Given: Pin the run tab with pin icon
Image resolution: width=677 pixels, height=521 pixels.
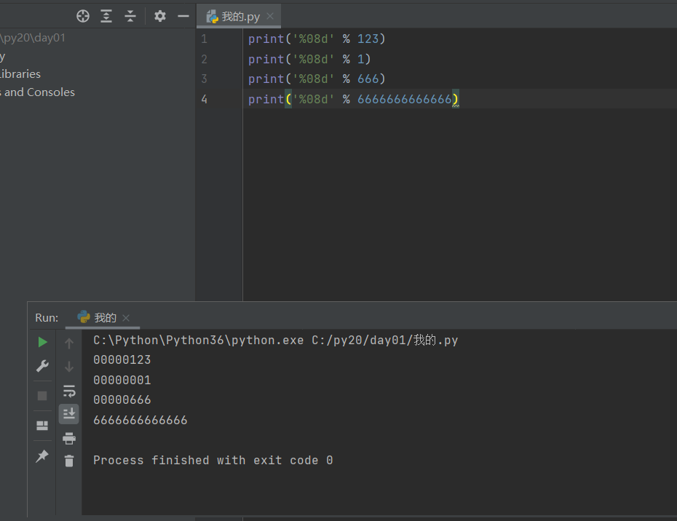Looking at the screenshot, I should pos(42,456).
